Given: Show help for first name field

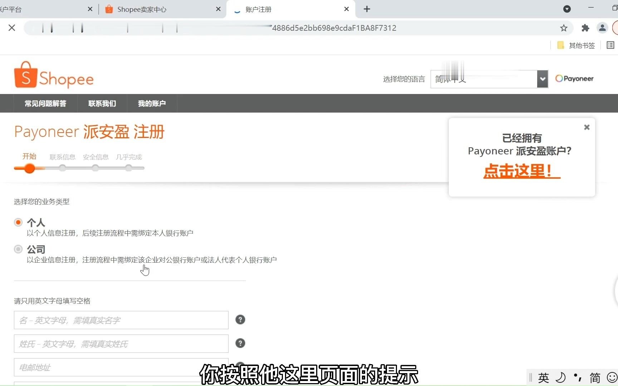Looking at the screenshot, I should (240, 320).
